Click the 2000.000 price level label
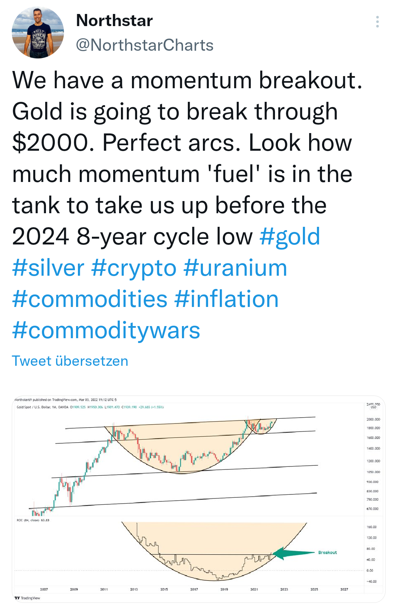Screen dimensions: 397x615 [x=373, y=419]
